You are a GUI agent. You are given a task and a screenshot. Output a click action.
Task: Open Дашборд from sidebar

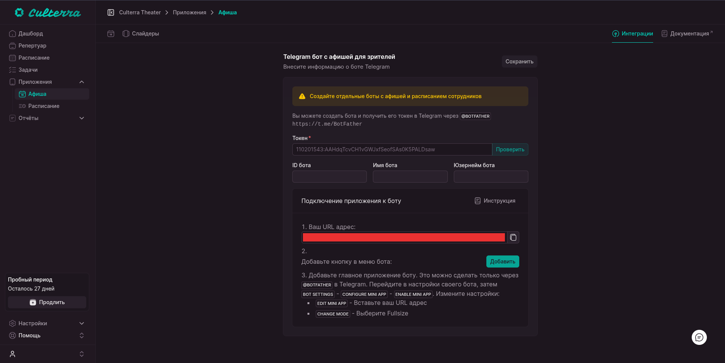(31, 34)
